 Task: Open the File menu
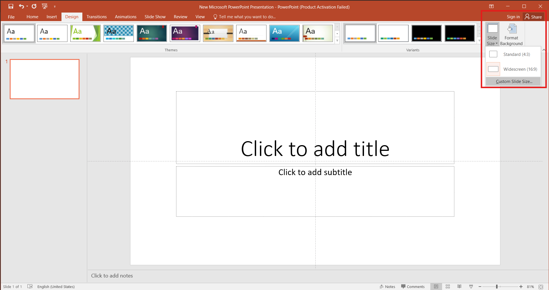point(11,17)
